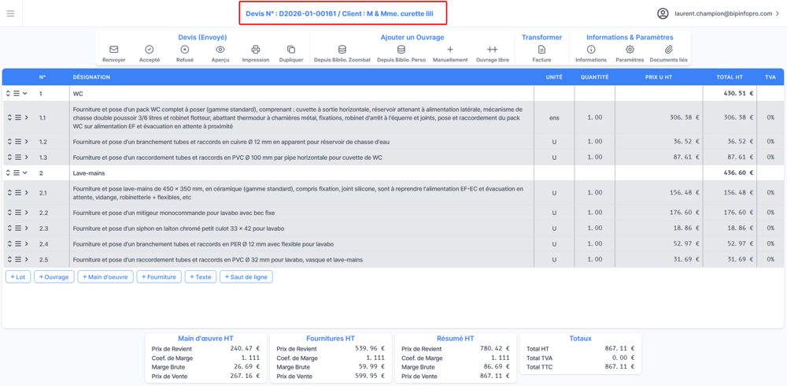Click the reorder arrows on row 2.5
787x386 pixels.
(x=9, y=259)
